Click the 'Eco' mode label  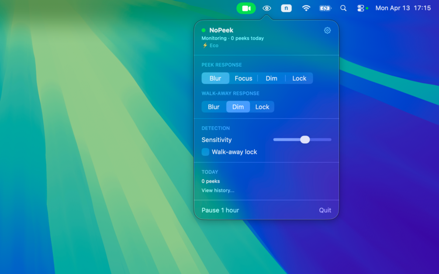[x=214, y=45]
